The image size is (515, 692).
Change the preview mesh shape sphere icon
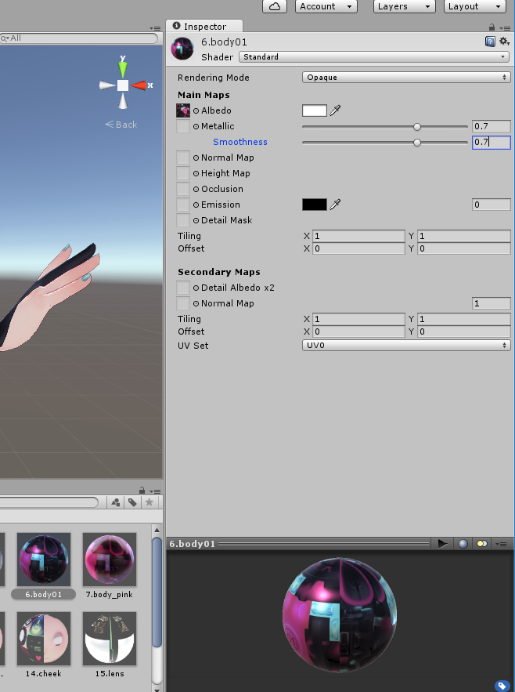[463, 544]
